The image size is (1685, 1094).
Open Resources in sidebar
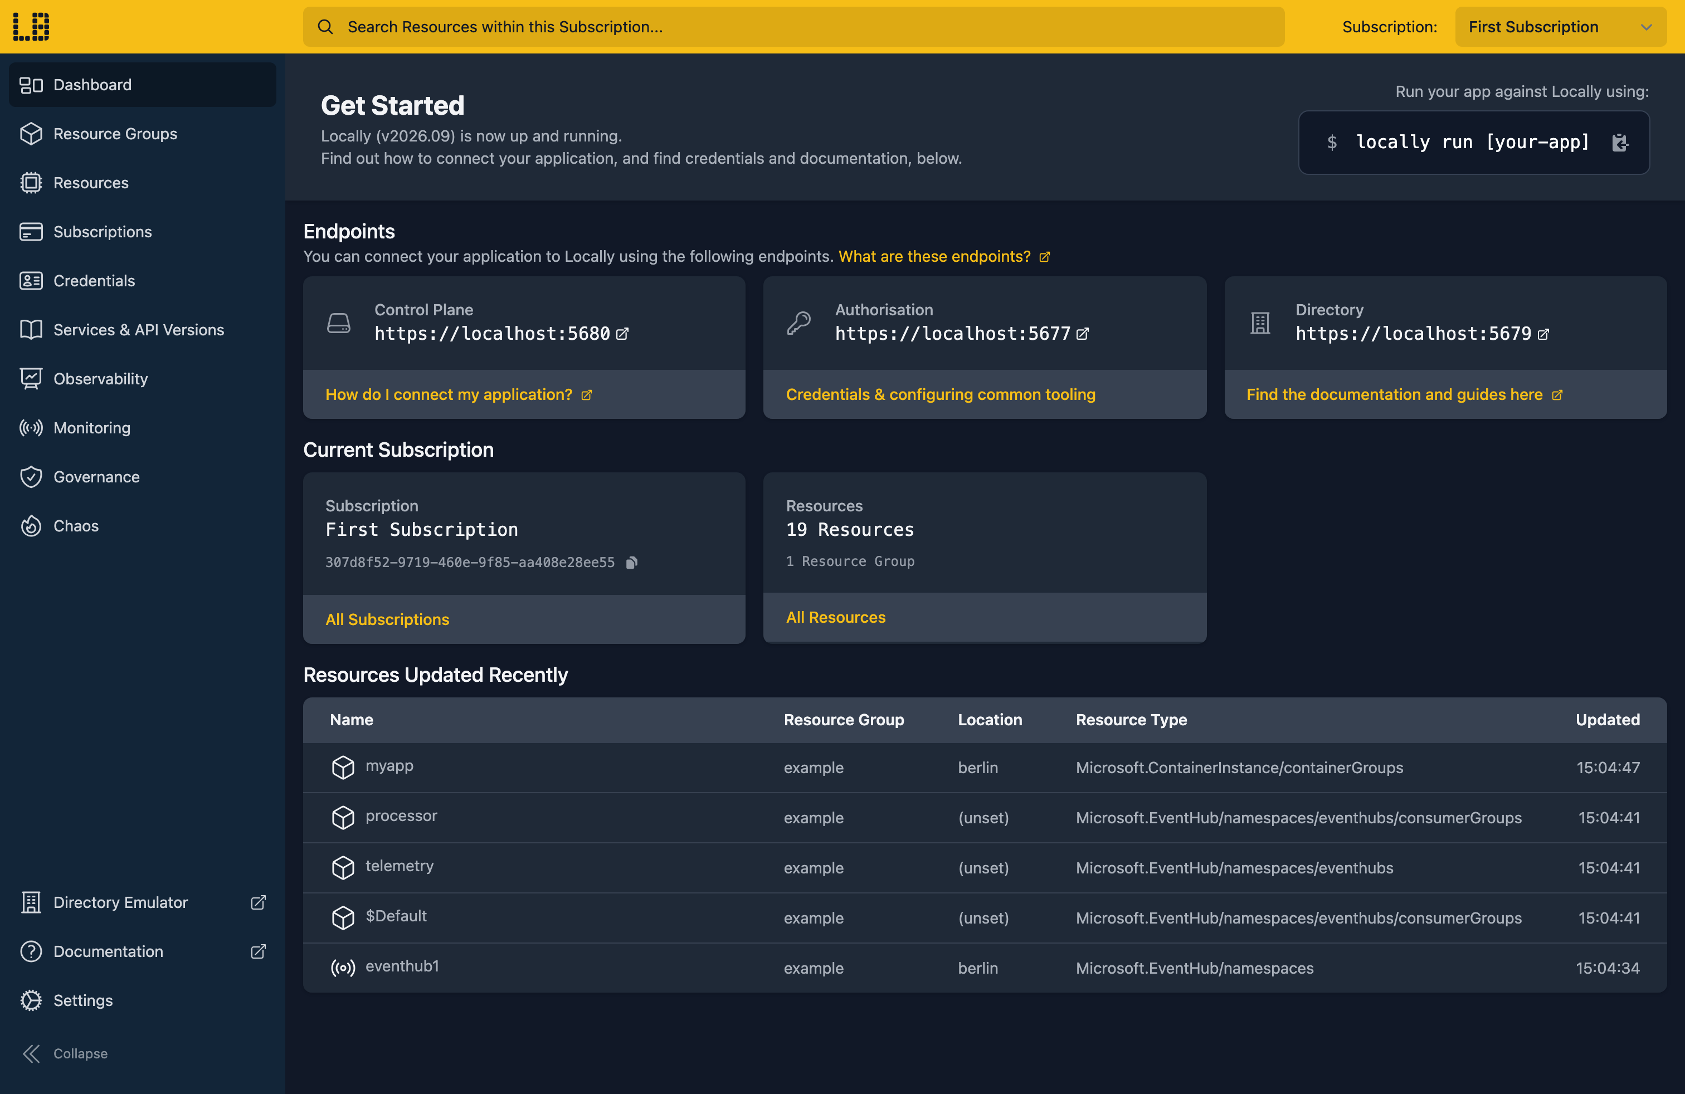[142, 183]
